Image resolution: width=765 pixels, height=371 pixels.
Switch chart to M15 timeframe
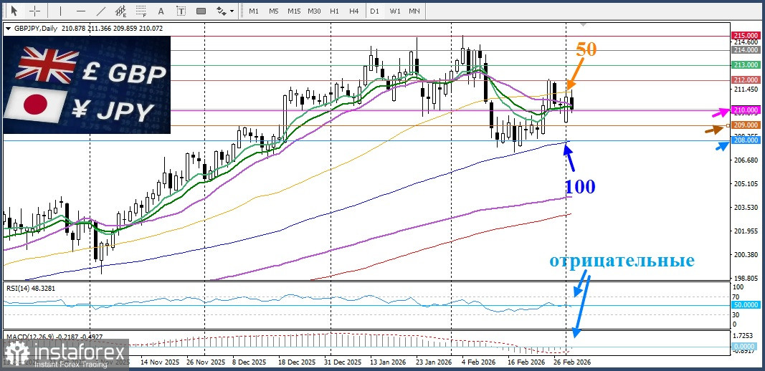click(x=294, y=11)
